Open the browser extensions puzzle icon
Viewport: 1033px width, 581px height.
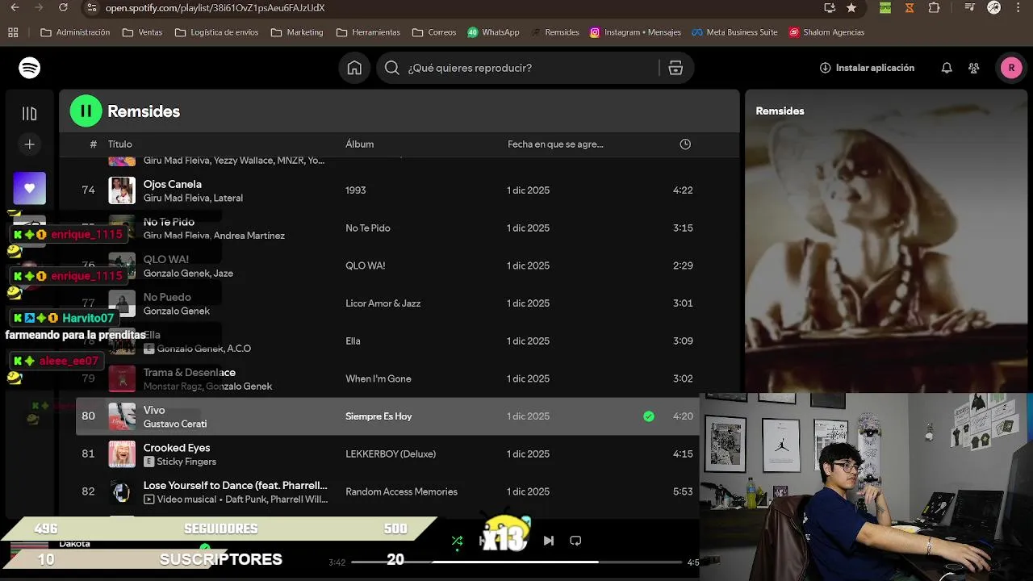tap(934, 8)
